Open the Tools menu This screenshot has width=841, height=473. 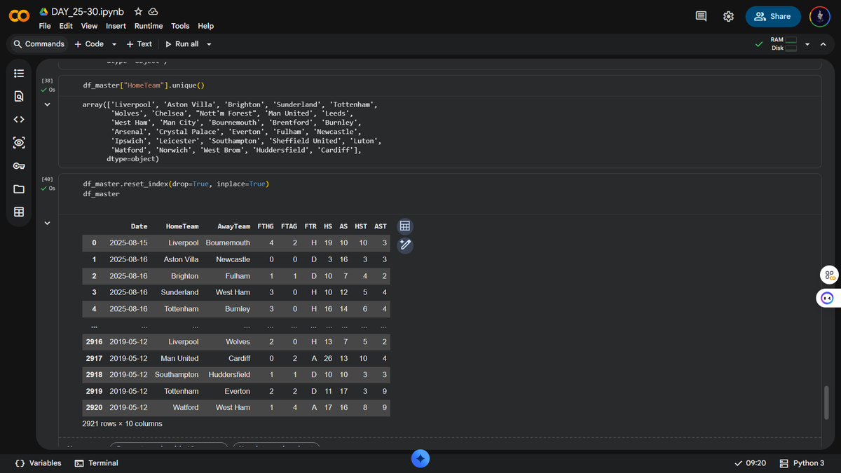click(x=180, y=26)
